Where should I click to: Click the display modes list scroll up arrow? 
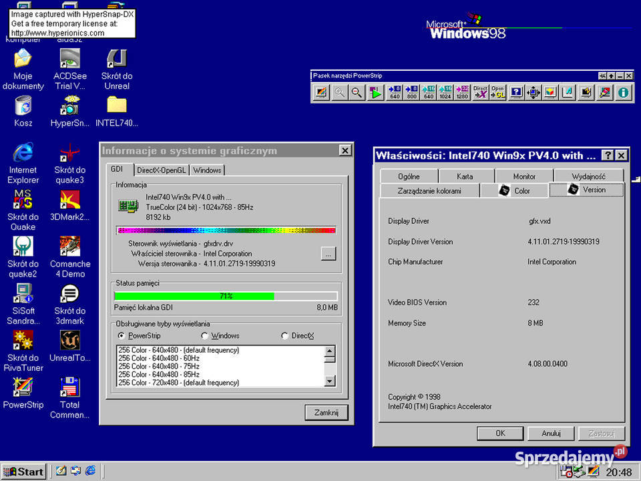[x=330, y=351]
